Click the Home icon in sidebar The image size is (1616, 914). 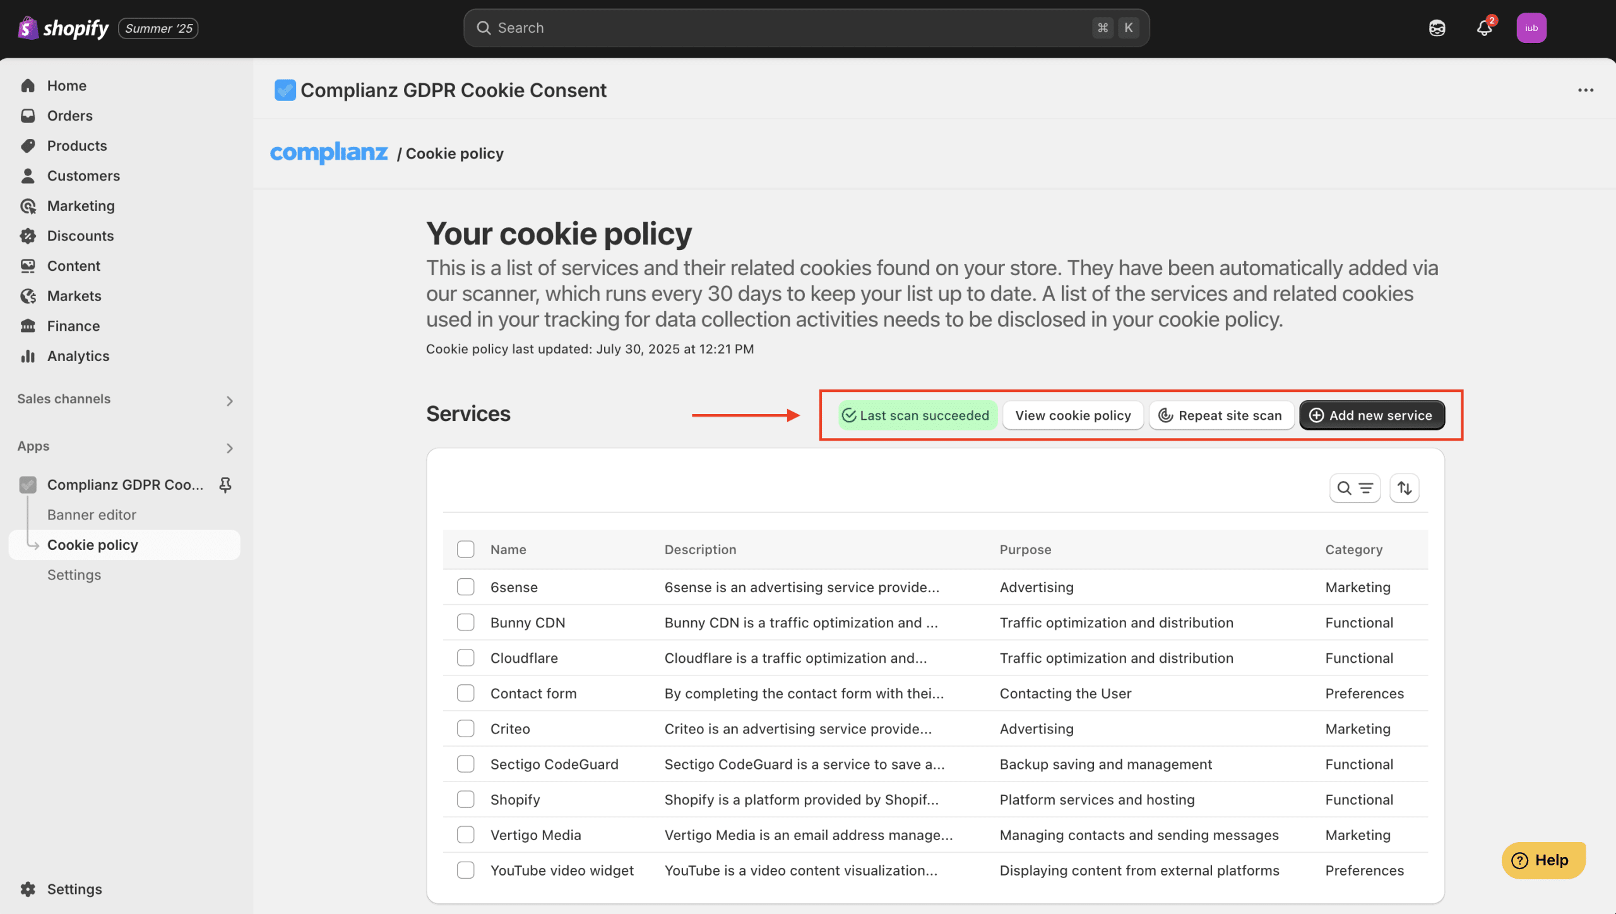click(x=28, y=86)
